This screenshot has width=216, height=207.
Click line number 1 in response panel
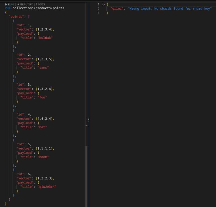99,4
